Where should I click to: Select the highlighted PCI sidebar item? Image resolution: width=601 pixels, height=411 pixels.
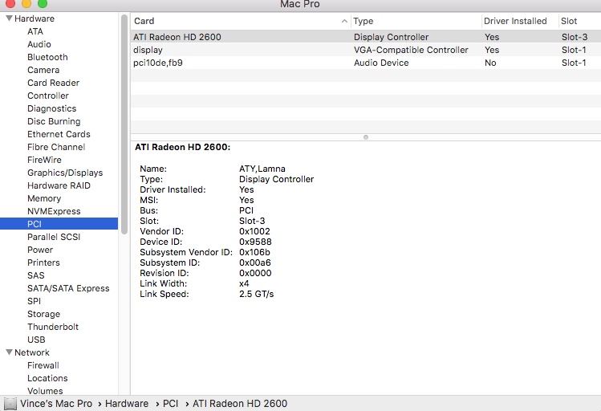tap(59, 224)
